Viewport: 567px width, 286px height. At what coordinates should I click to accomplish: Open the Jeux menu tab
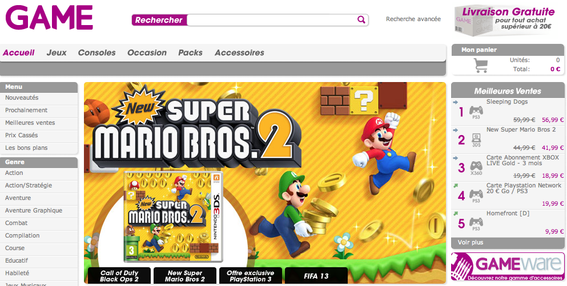57,52
